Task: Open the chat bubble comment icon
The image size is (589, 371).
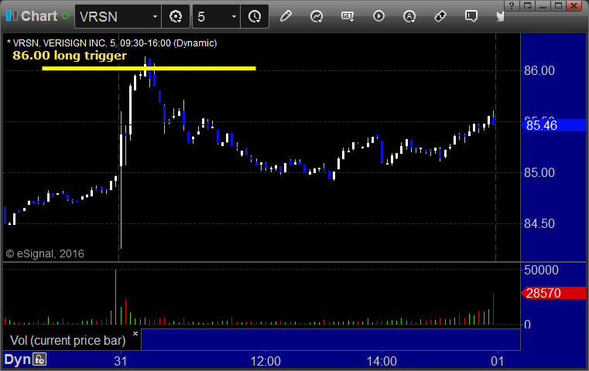Action: [x=471, y=16]
